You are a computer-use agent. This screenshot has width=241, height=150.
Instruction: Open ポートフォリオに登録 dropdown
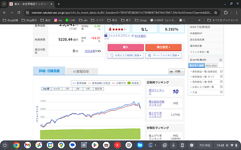[x=163, y=55]
